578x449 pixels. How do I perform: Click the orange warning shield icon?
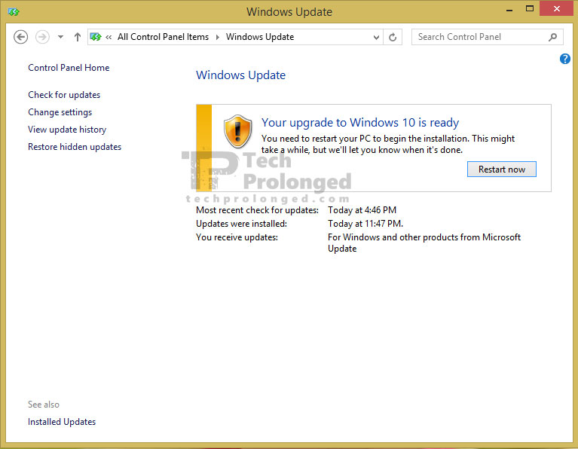(238, 131)
